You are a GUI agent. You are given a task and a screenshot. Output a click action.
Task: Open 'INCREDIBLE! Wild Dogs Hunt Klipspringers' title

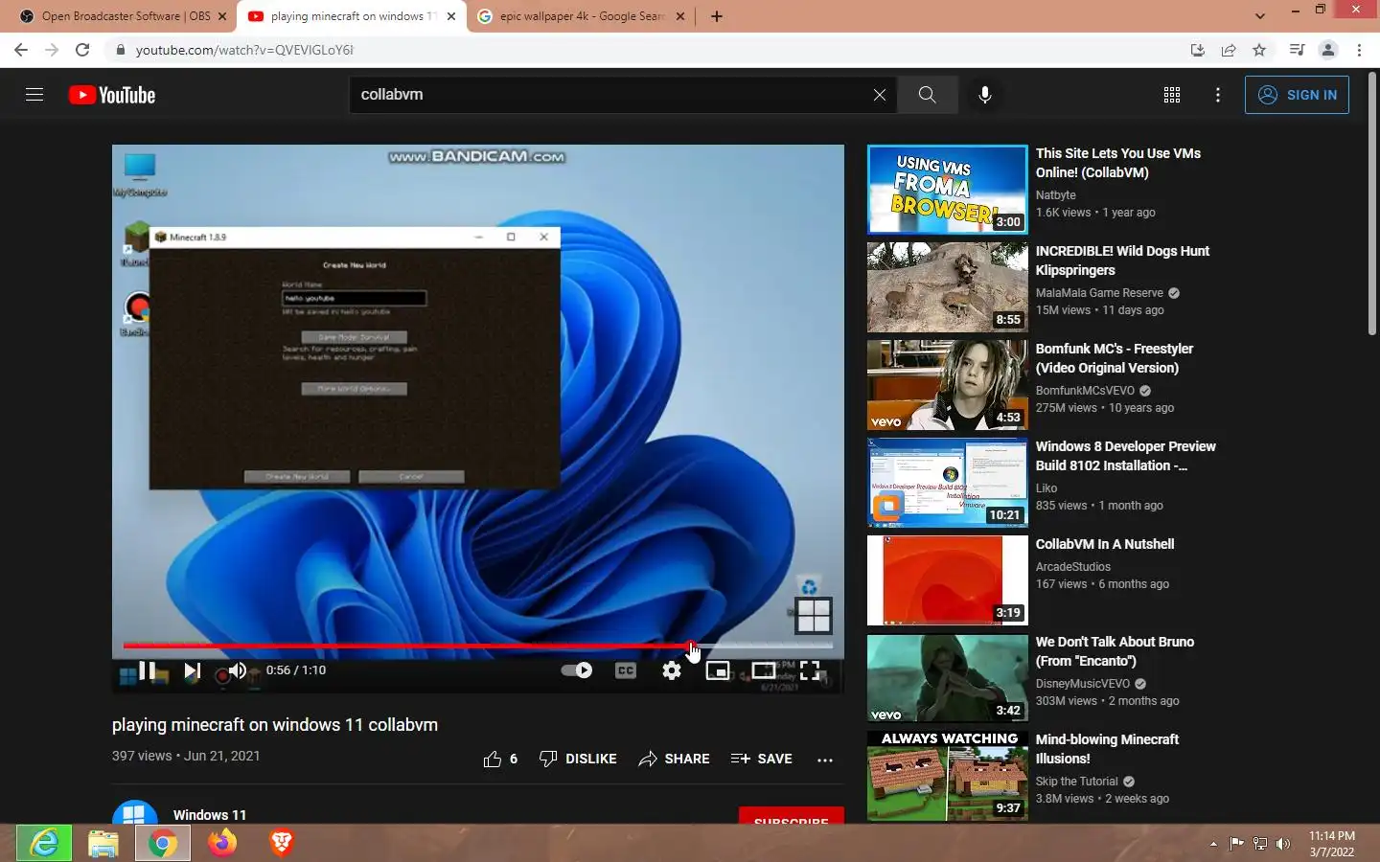[1122, 261]
